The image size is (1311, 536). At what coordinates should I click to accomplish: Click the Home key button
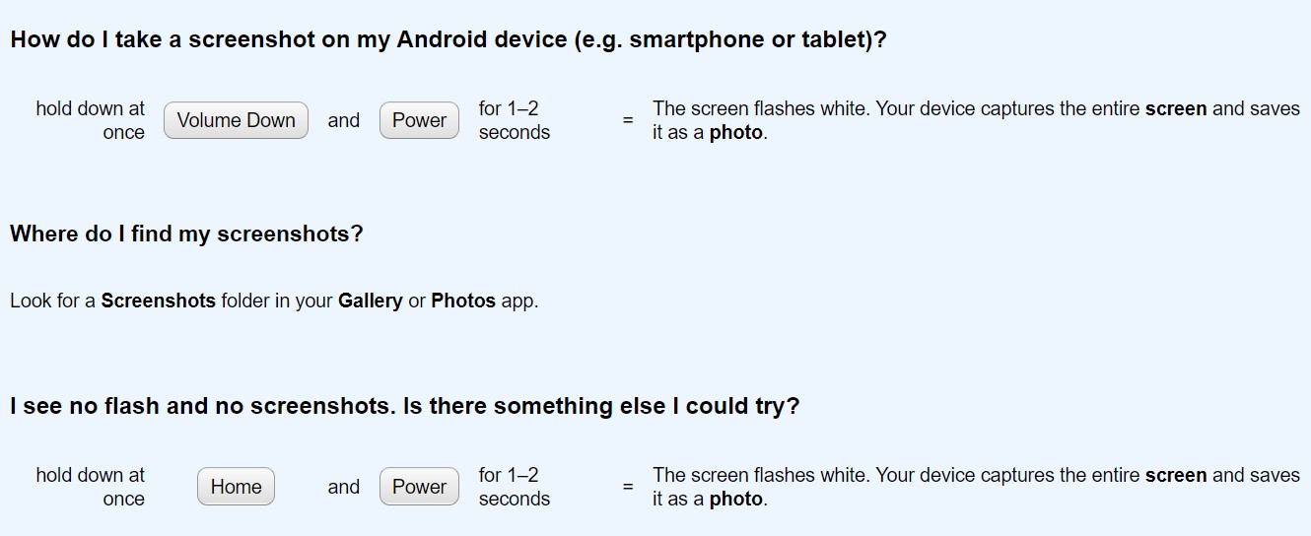[236, 487]
